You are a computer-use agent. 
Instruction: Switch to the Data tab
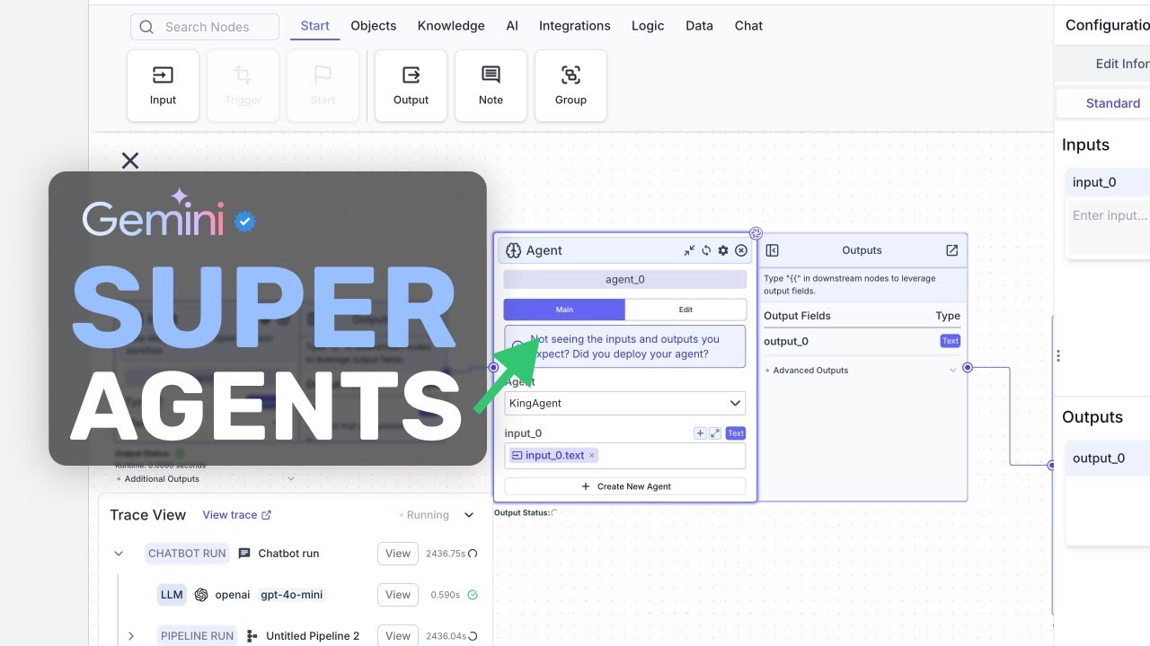pos(699,26)
